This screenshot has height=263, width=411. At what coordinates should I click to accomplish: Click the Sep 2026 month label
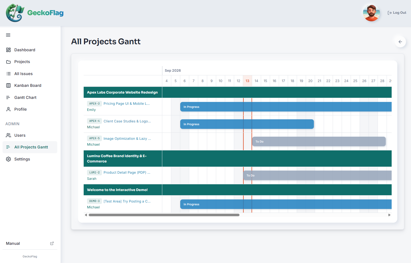click(x=173, y=71)
